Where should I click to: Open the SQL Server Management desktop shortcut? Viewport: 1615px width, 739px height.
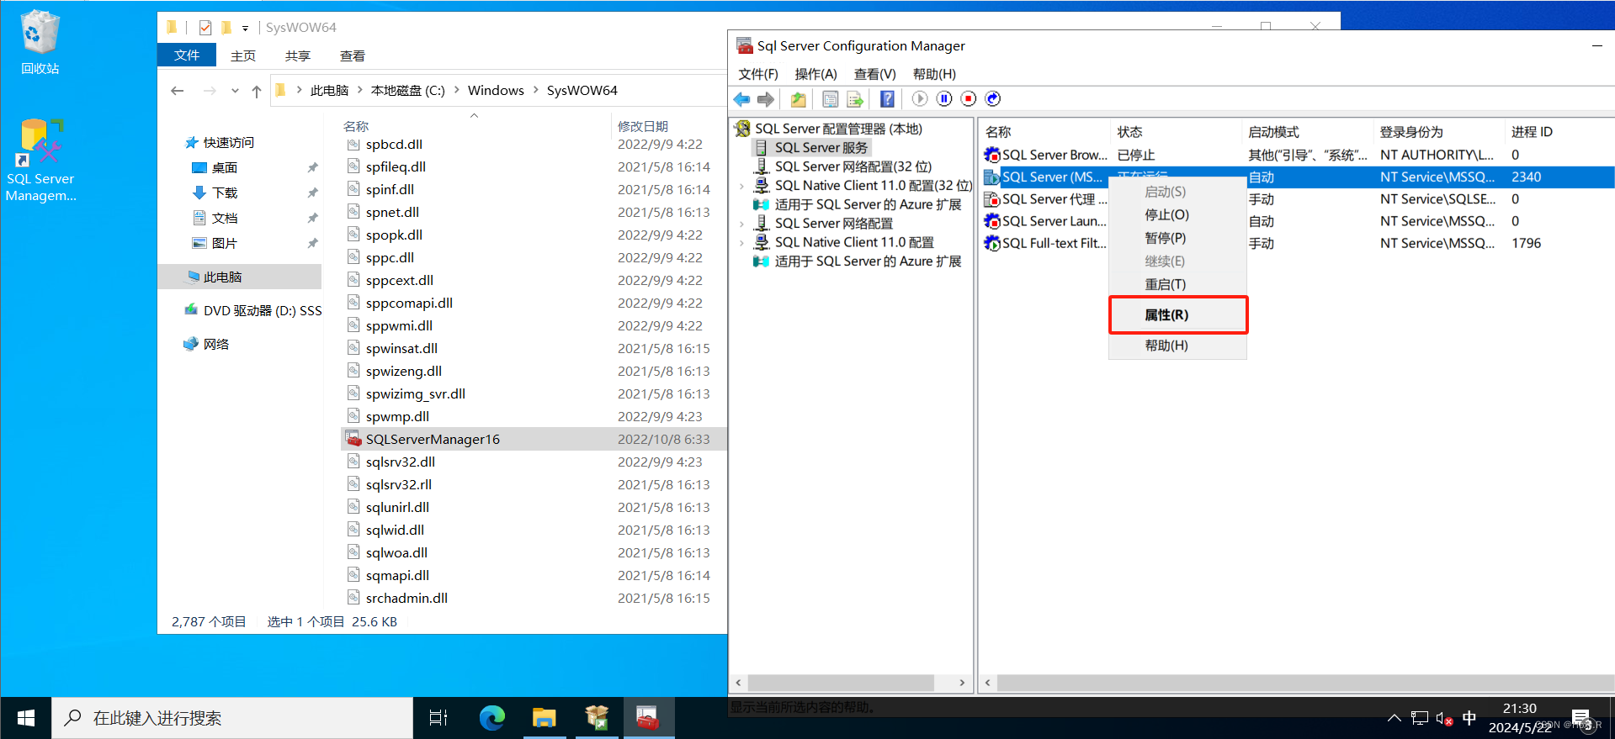pos(40,160)
